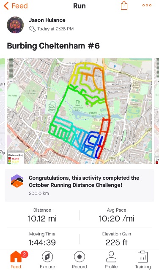Tap the back chevron to Feed

click(x=6, y=6)
